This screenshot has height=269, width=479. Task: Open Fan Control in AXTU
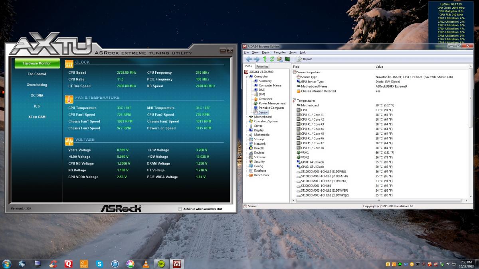point(37,74)
